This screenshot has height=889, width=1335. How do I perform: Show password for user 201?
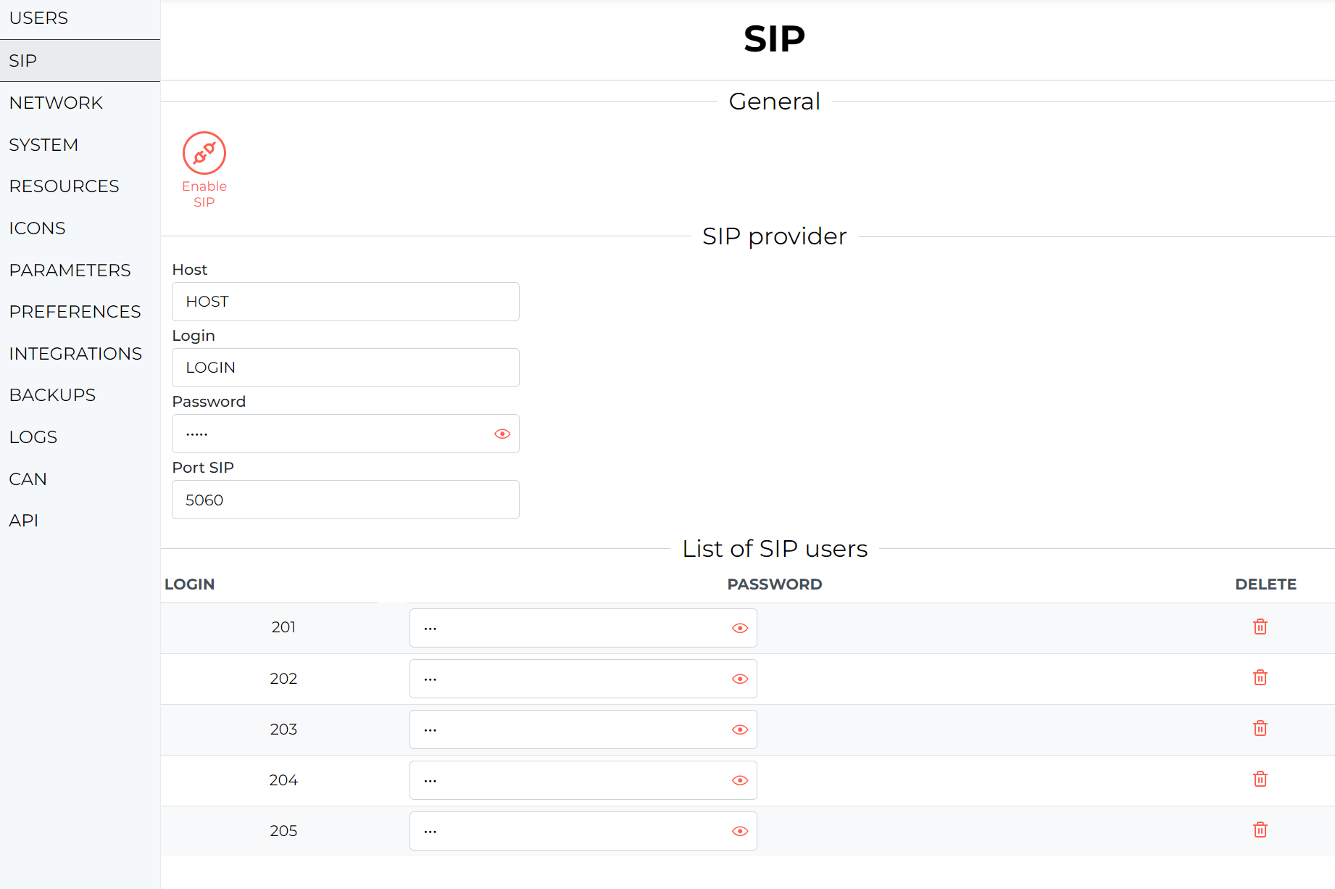point(740,628)
